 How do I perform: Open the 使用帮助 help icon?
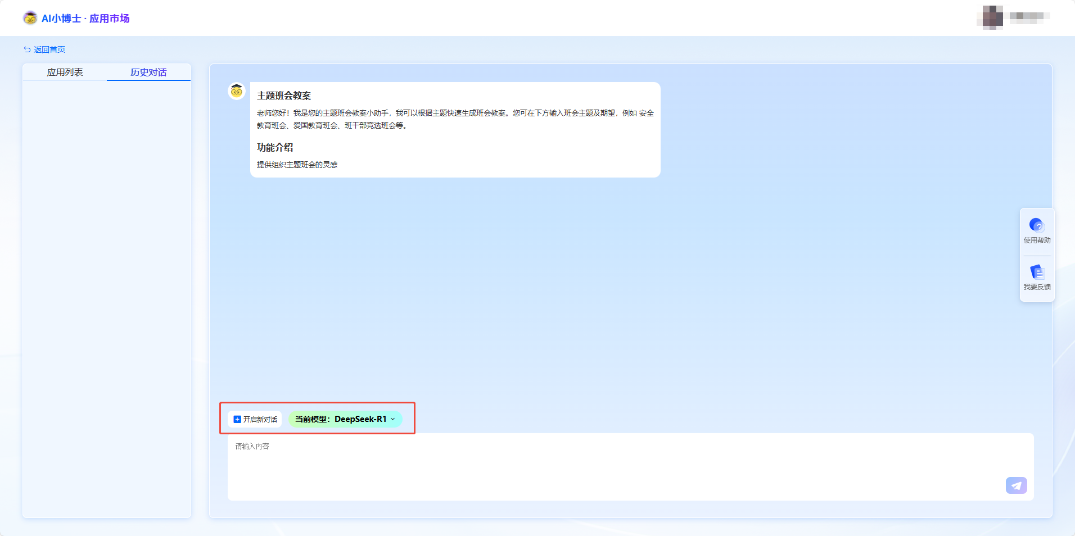pos(1037,225)
